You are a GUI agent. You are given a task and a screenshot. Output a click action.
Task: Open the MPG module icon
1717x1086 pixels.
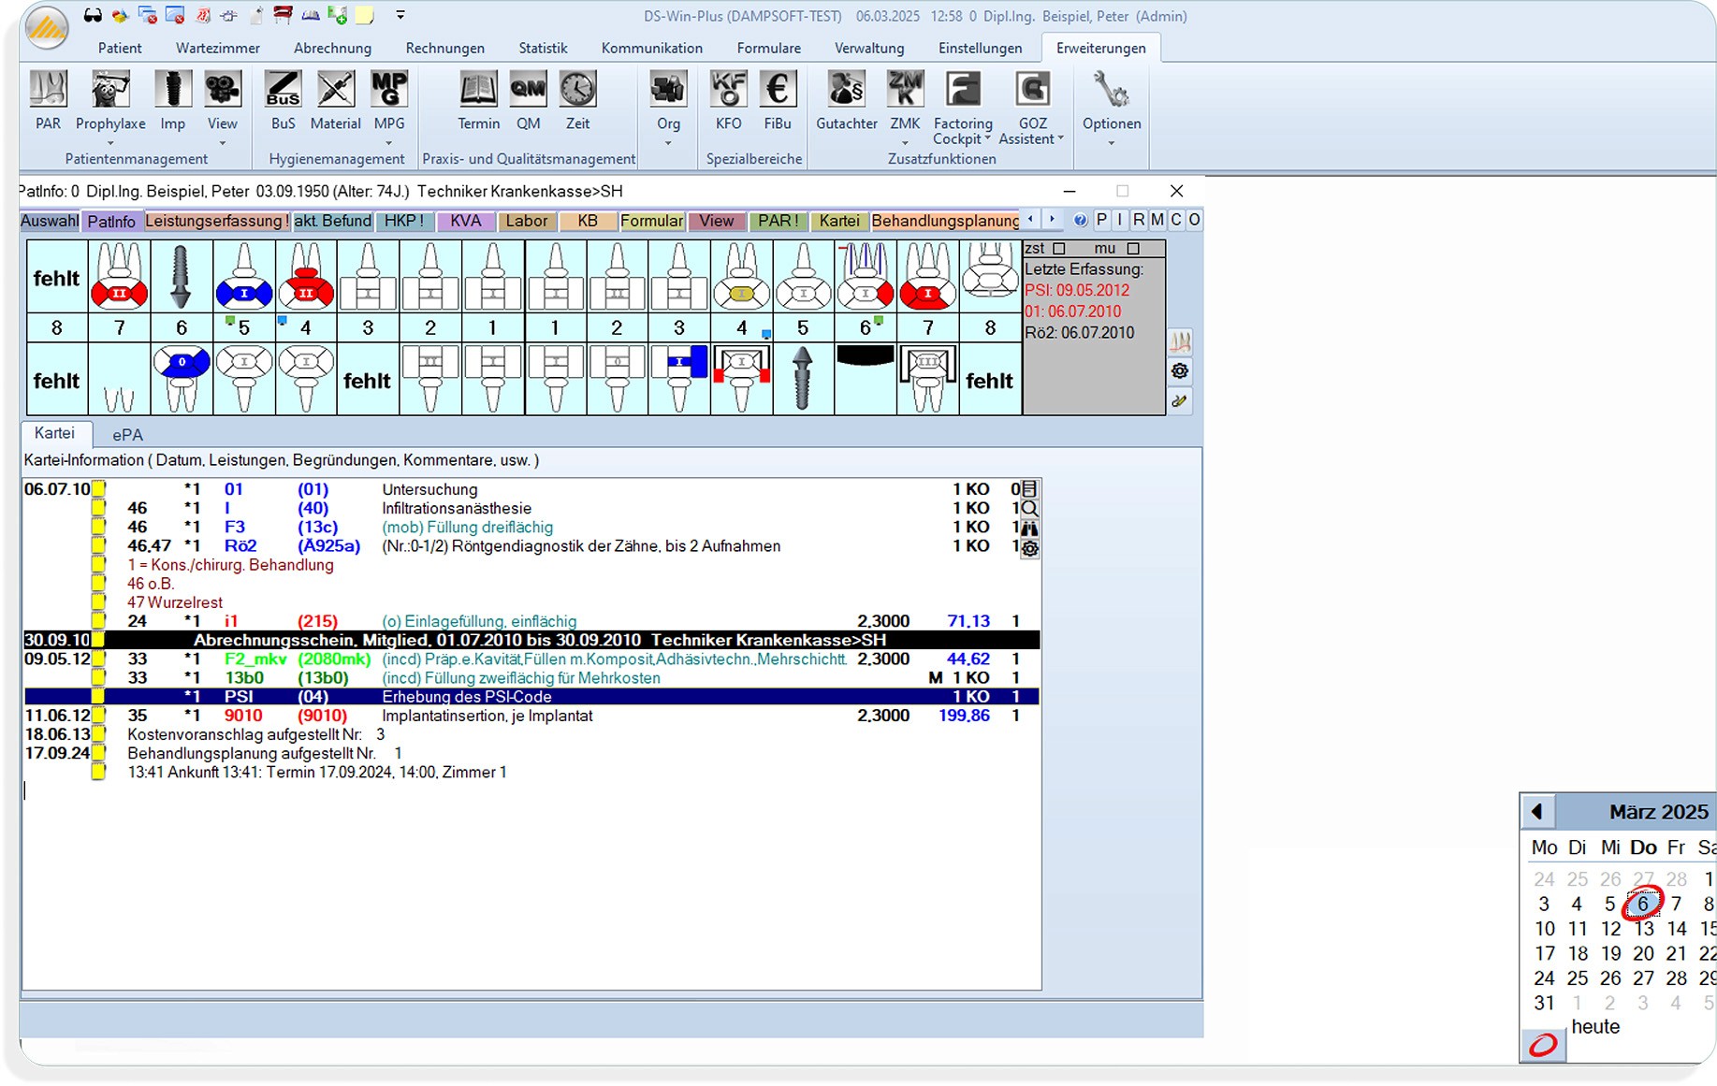click(388, 90)
